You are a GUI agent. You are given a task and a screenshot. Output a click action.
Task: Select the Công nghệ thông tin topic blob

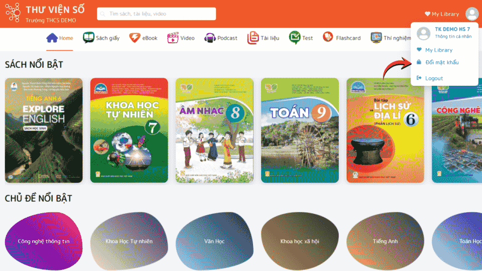tap(44, 241)
